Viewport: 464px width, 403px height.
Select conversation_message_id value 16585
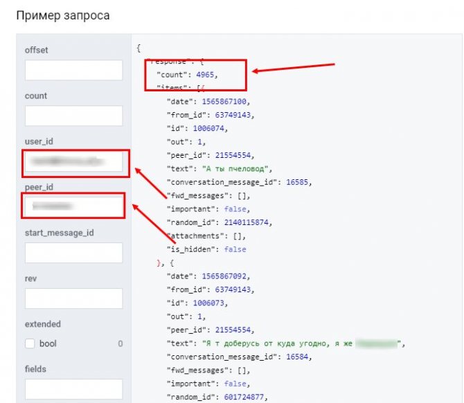[x=297, y=182]
